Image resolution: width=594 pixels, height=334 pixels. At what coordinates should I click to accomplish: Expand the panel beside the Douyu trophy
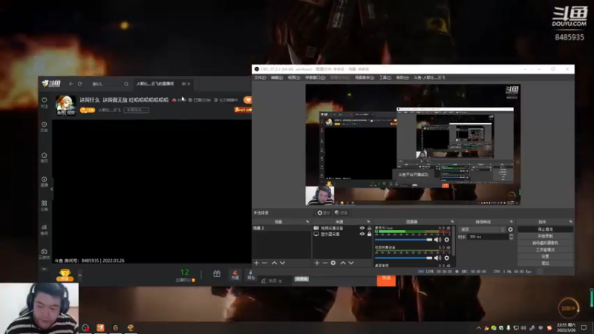(79, 275)
